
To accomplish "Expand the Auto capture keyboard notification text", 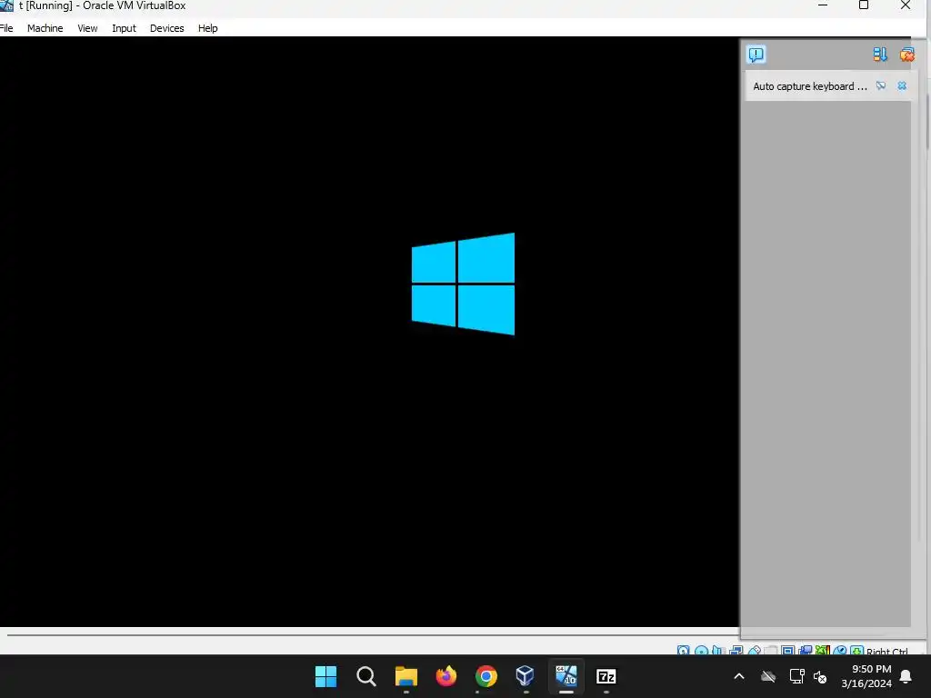I will pos(810,86).
